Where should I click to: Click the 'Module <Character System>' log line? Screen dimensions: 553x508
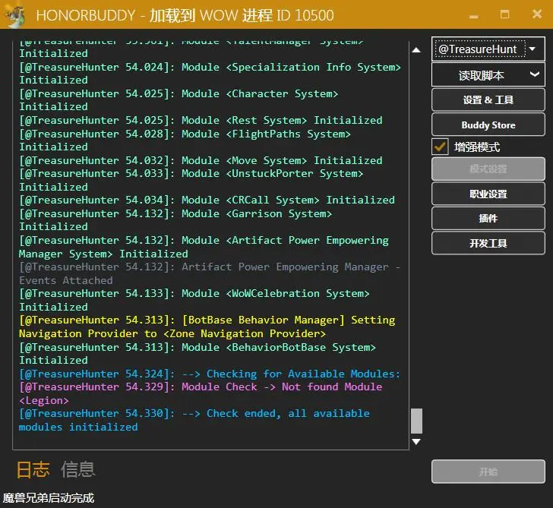click(179, 100)
